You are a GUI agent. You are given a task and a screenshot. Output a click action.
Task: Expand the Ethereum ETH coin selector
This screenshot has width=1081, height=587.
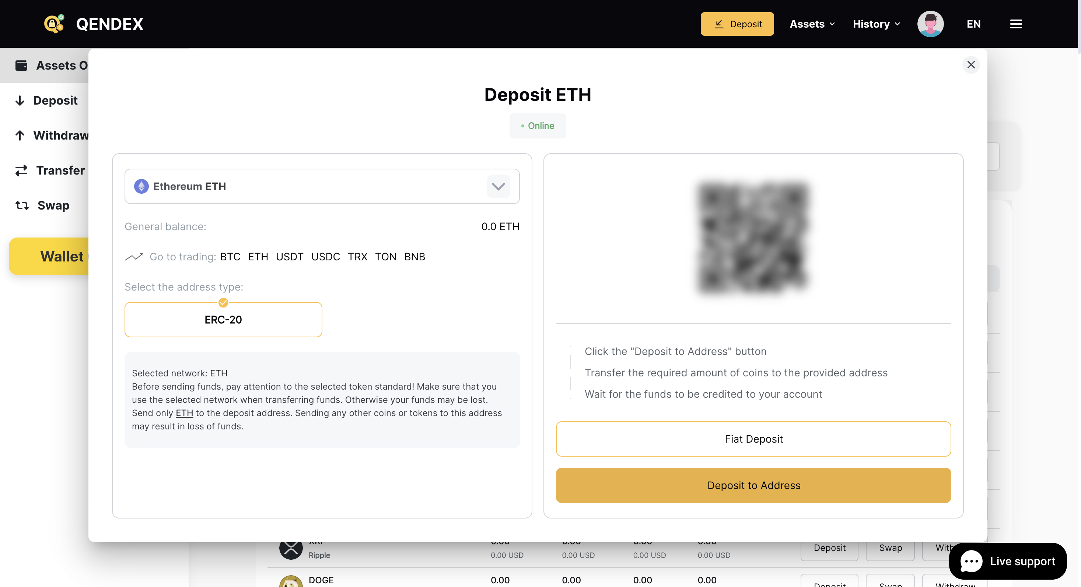pyautogui.click(x=498, y=186)
